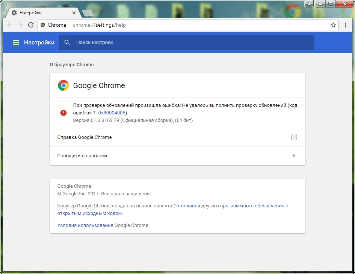Open программного обеспечения с открытым исходным кодом link
The height and width of the screenshot is (274, 355).
click(172, 209)
